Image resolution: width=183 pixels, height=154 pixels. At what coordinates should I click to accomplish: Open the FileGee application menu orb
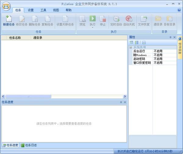tap(6, 6)
